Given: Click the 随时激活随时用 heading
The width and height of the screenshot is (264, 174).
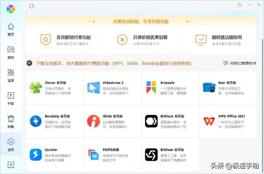Looking at the screenshot, I should pos(227,37).
